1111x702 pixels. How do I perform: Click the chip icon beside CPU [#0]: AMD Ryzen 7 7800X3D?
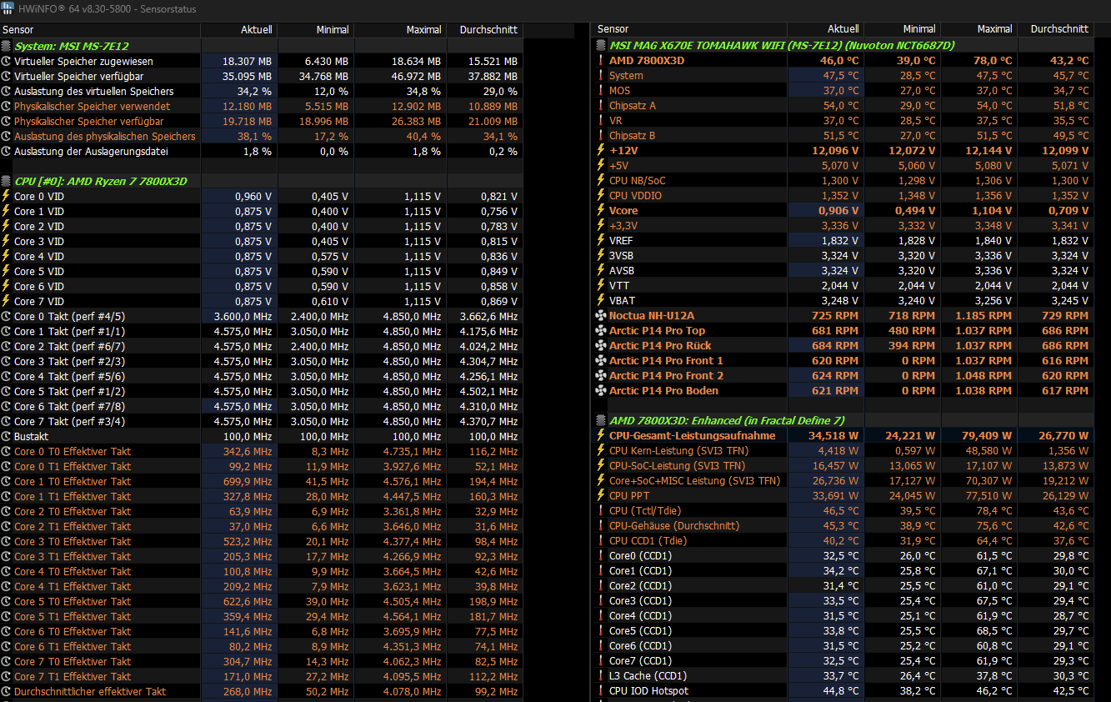[x=7, y=182]
